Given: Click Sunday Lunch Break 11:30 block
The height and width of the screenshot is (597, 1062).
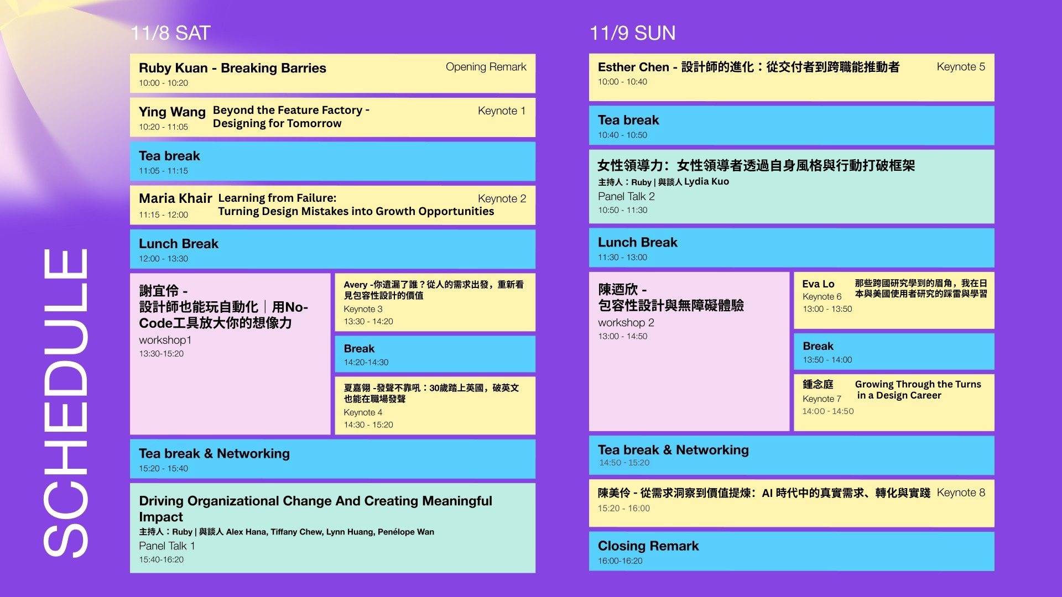Looking at the screenshot, I should click(x=792, y=248).
